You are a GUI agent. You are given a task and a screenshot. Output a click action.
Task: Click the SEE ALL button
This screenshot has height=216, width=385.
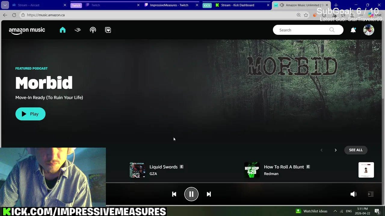pyautogui.click(x=356, y=150)
